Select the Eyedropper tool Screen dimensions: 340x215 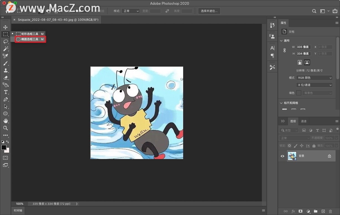pos(5,56)
